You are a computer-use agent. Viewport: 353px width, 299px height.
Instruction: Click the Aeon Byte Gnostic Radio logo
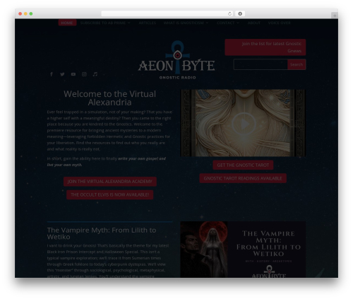tap(176, 60)
